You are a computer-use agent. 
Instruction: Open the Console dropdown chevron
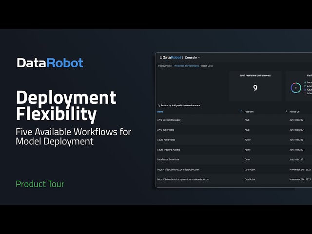click(199, 58)
